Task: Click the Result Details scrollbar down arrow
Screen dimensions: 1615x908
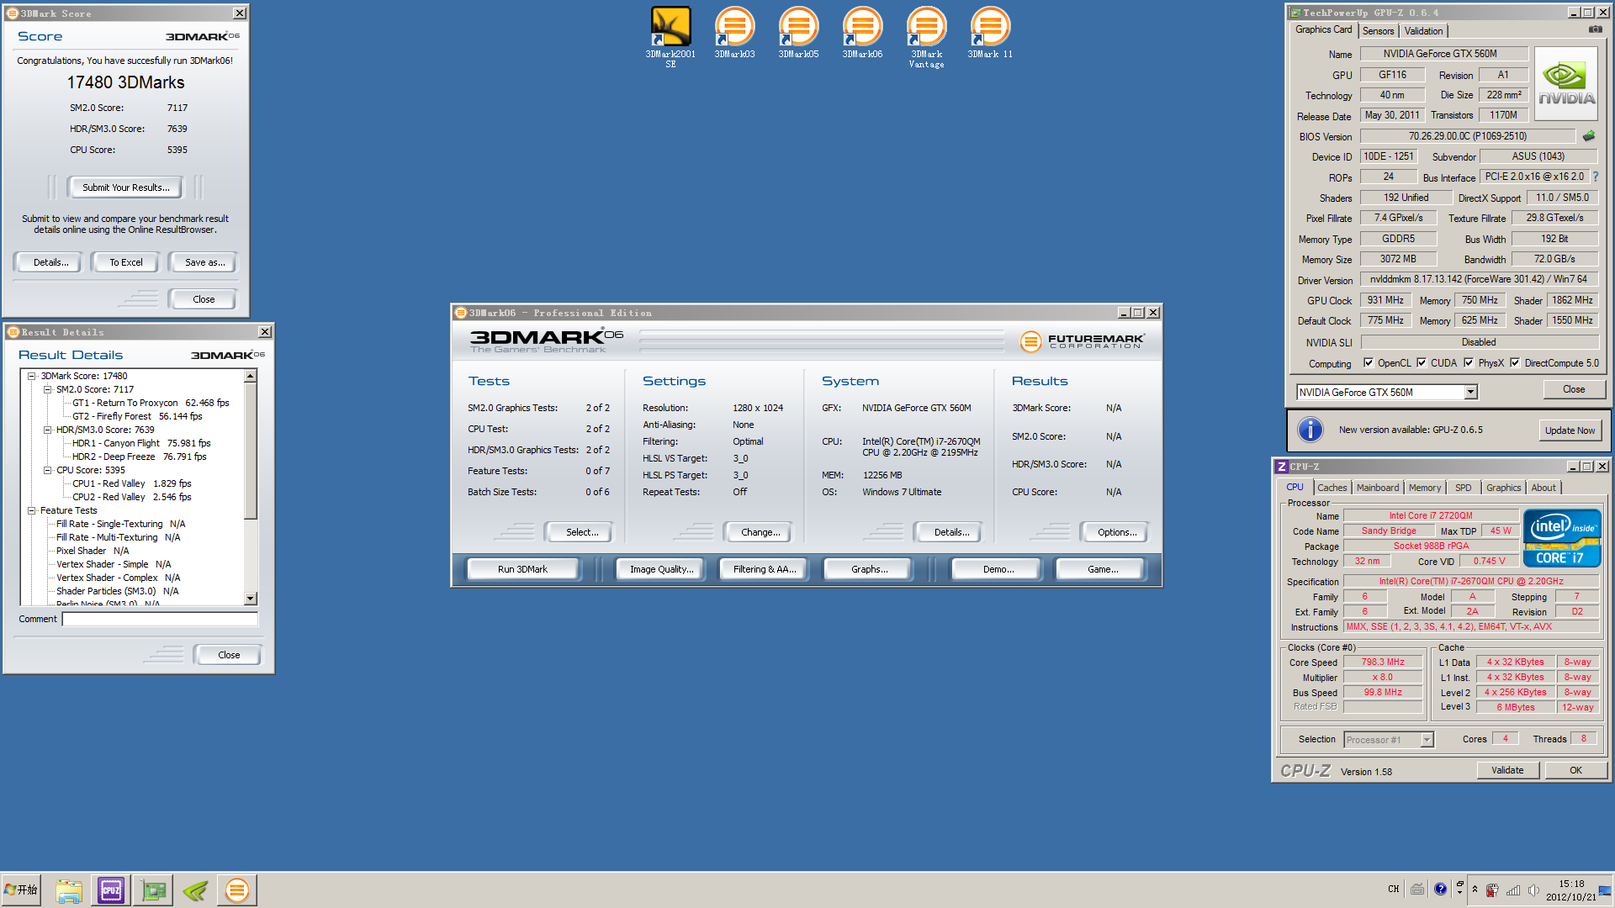Action: pyautogui.click(x=251, y=598)
